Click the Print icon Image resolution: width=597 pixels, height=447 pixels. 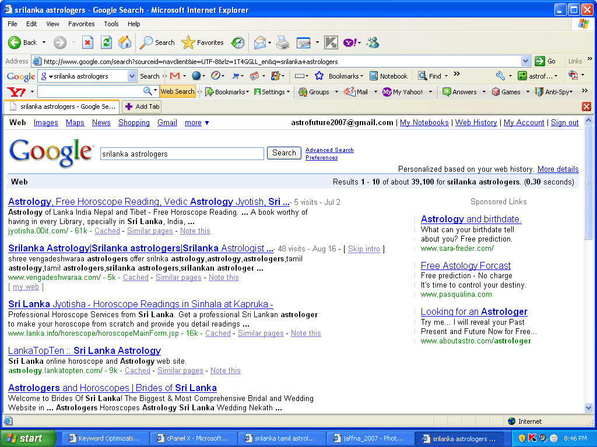pyautogui.click(x=283, y=42)
